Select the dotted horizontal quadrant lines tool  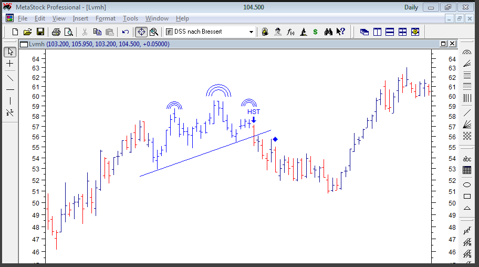(467, 87)
